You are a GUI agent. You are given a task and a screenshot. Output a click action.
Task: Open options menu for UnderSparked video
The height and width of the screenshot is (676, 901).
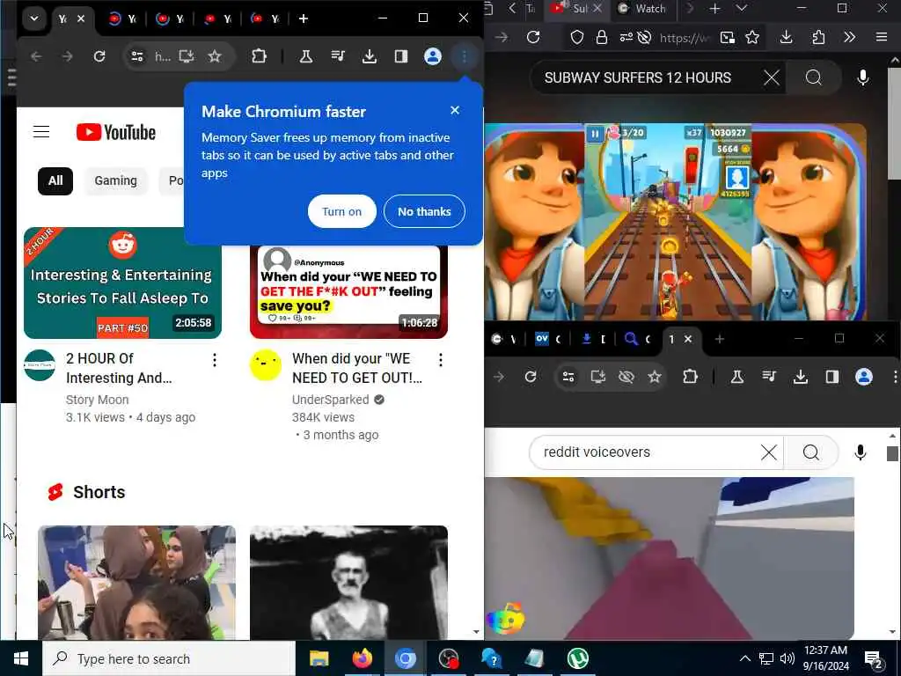pos(441,360)
